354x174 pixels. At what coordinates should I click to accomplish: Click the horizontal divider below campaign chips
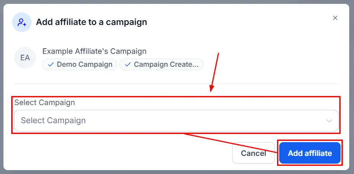pos(176,84)
